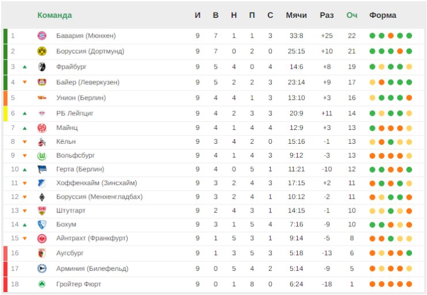Viewport: 427px width, 295px height.
Task: Click the green up arrow beside Бохум
Action: (x=25, y=225)
